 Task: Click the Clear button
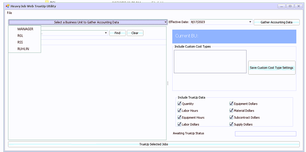click(x=135, y=33)
